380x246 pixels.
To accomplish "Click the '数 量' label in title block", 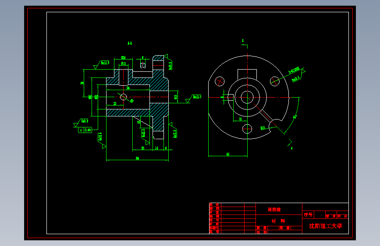I will (284, 228).
